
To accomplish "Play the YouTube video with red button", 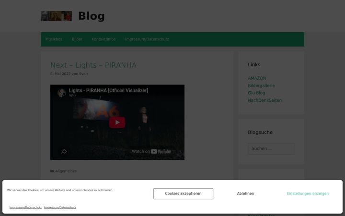I will click(117, 122).
